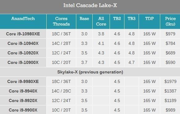180x114 pixels.
Task: Click the Intel Cascade Lake-X title
Action: pos(90,5)
